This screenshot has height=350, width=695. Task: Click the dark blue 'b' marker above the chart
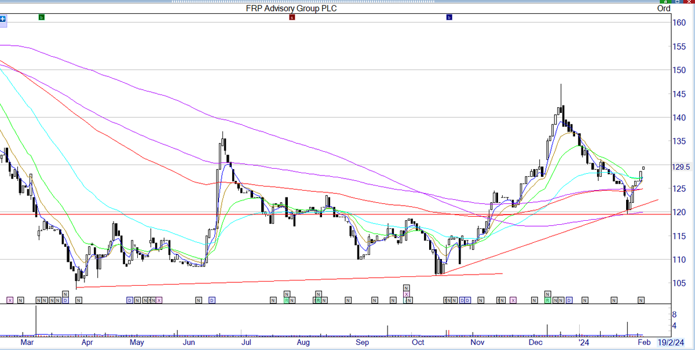pyautogui.click(x=449, y=18)
